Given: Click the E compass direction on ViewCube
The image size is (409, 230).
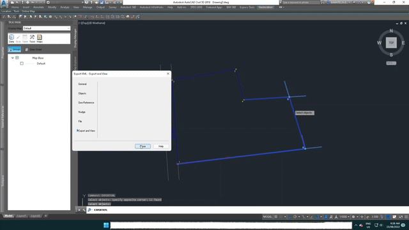Looking at the screenshot, I should pyautogui.click(x=403, y=43).
